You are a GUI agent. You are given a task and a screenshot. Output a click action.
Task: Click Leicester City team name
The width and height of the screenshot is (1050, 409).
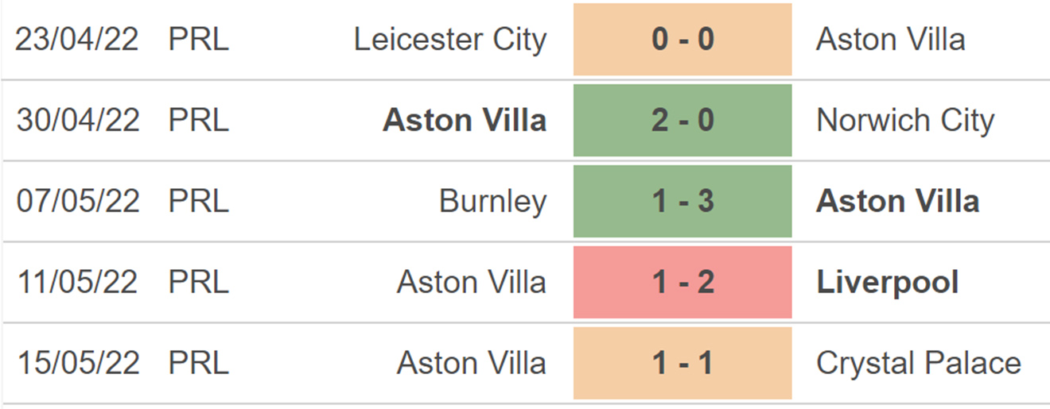click(x=450, y=40)
